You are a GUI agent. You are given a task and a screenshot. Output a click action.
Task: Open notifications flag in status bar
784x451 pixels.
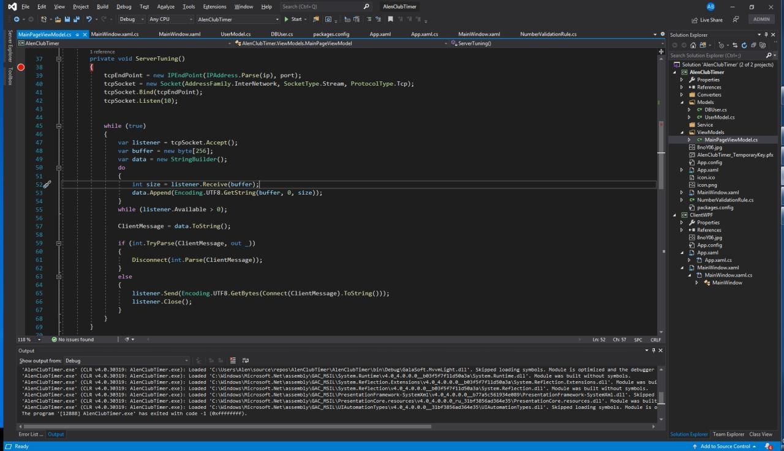(x=769, y=446)
